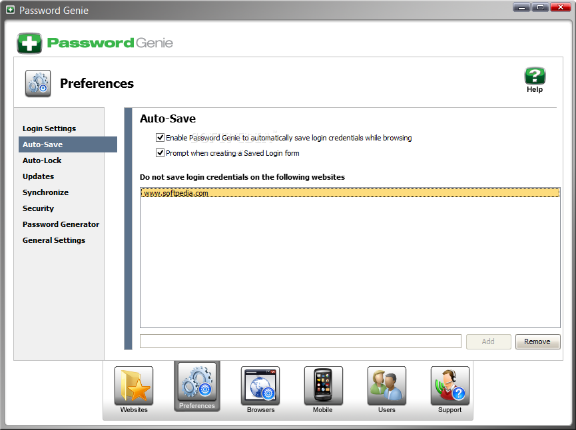Open the Browsers section icon
Viewport: 576px width, 430px height.
tap(260, 385)
